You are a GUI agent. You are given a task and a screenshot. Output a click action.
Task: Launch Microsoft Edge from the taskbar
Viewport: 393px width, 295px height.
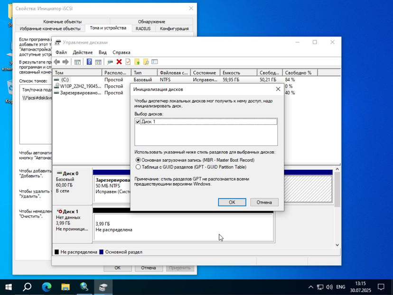pyautogui.click(x=47, y=287)
